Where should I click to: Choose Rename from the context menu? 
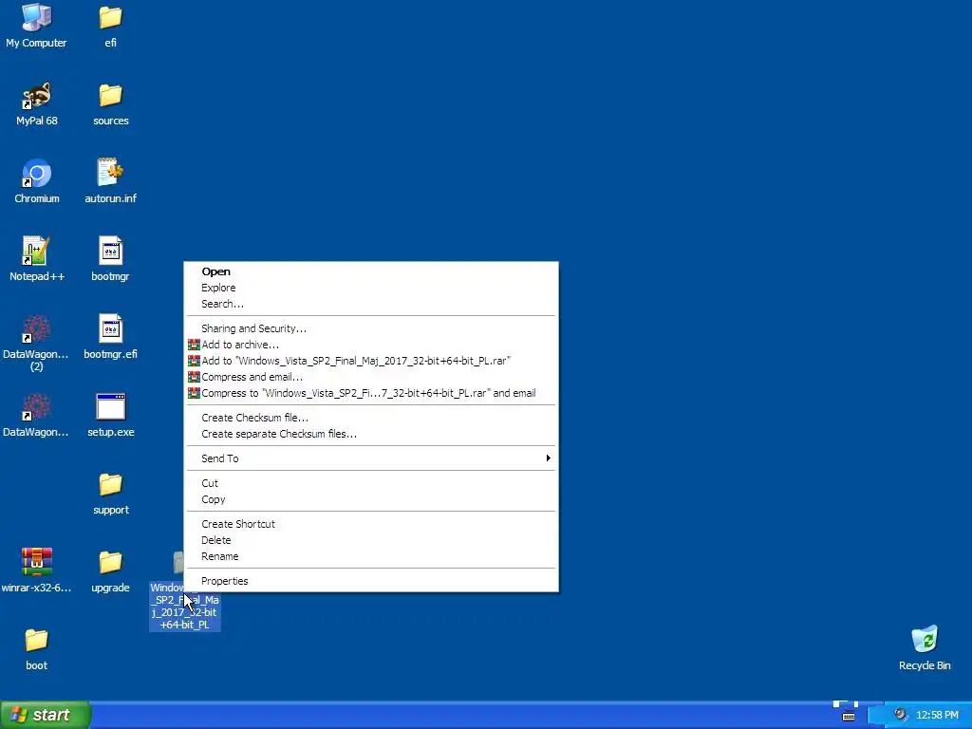pos(371,556)
